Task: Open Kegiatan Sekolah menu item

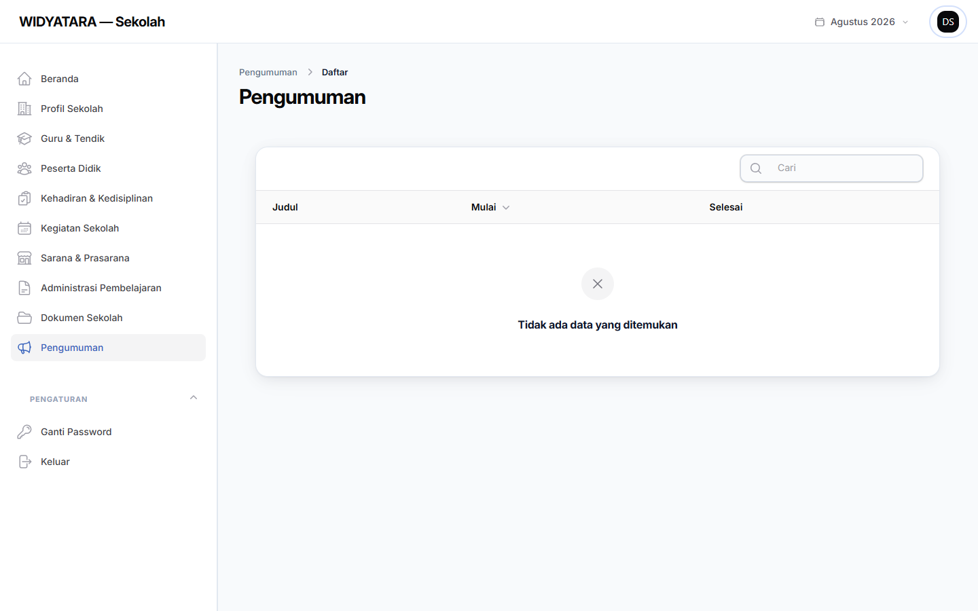Action: click(x=108, y=228)
